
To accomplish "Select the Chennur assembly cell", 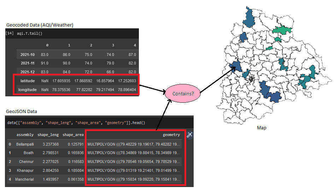I will pyautogui.click(x=26, y=162).
